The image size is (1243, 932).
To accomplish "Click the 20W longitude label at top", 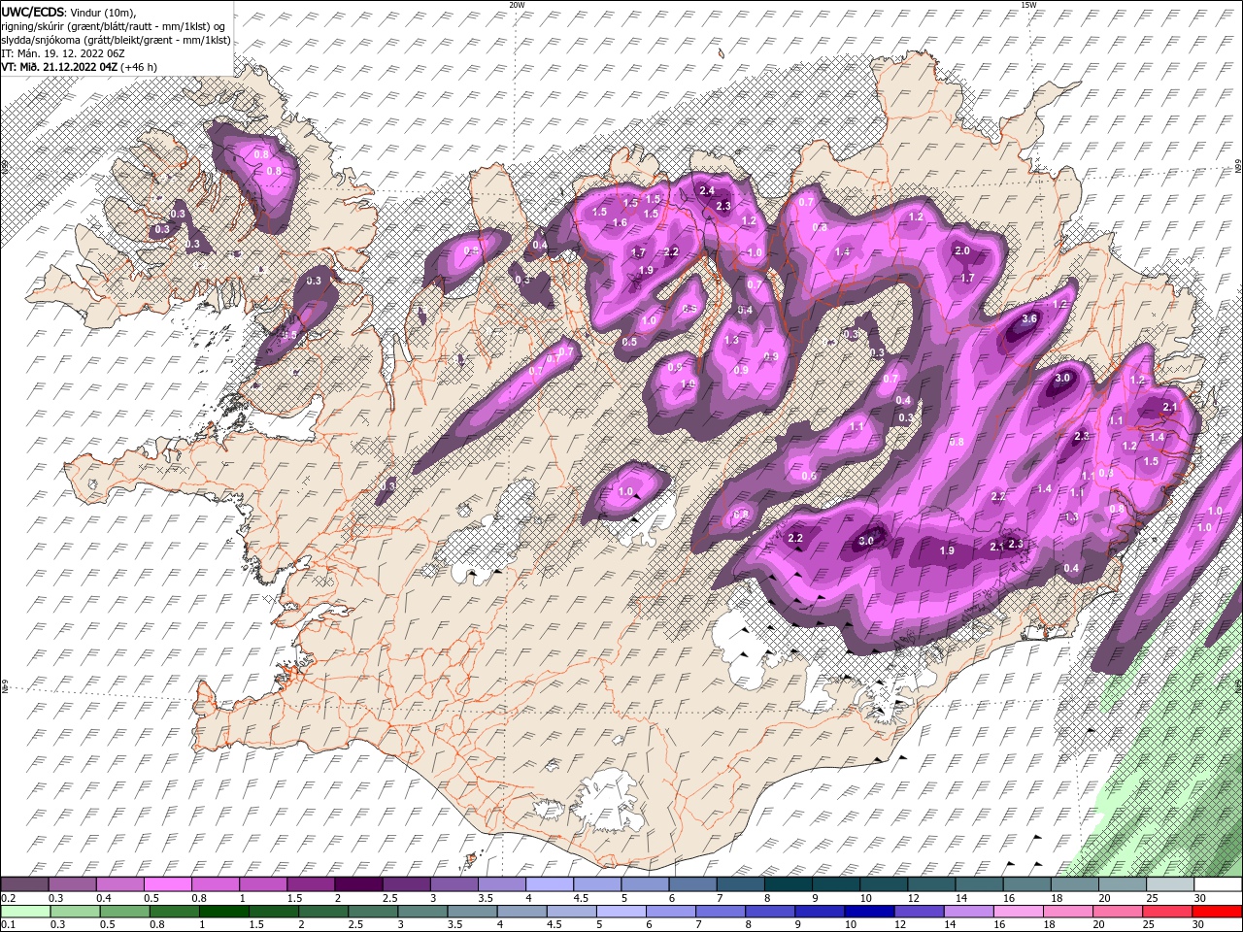I will 517,5.
